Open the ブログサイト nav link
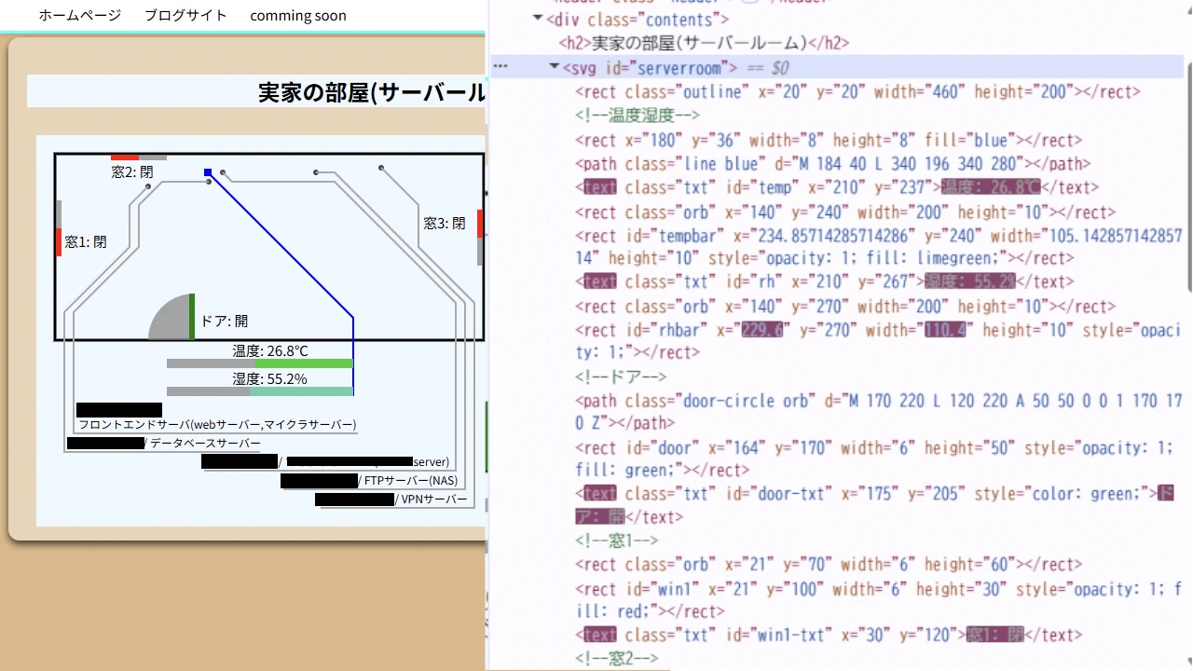This screenshot has height=671, width=1193. coord(185,15)
